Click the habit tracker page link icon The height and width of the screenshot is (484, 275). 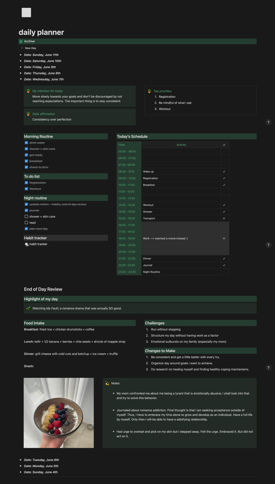(x=27, y=244)
